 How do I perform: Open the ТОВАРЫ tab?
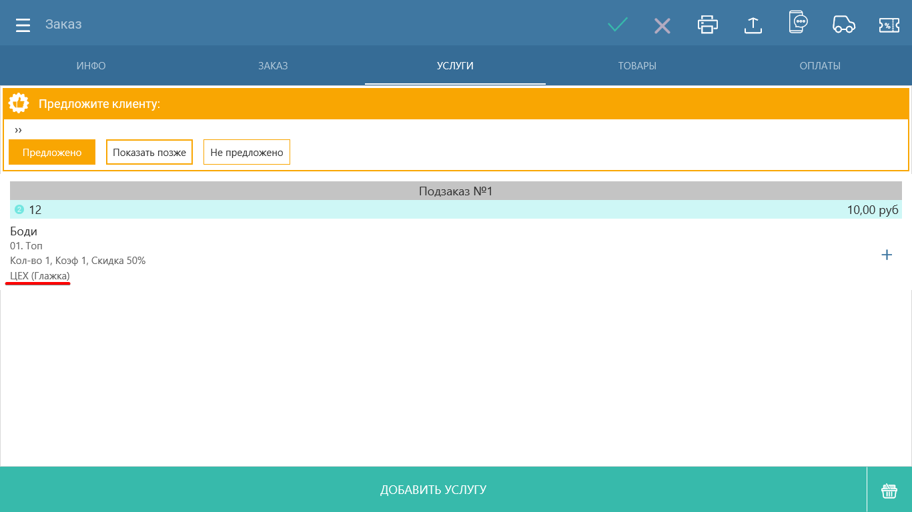(637, 65)
